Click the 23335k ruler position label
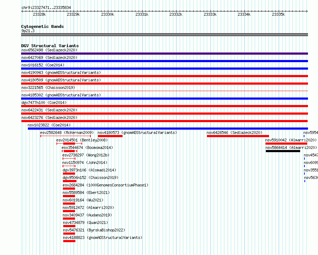 (x=278, y=14)
